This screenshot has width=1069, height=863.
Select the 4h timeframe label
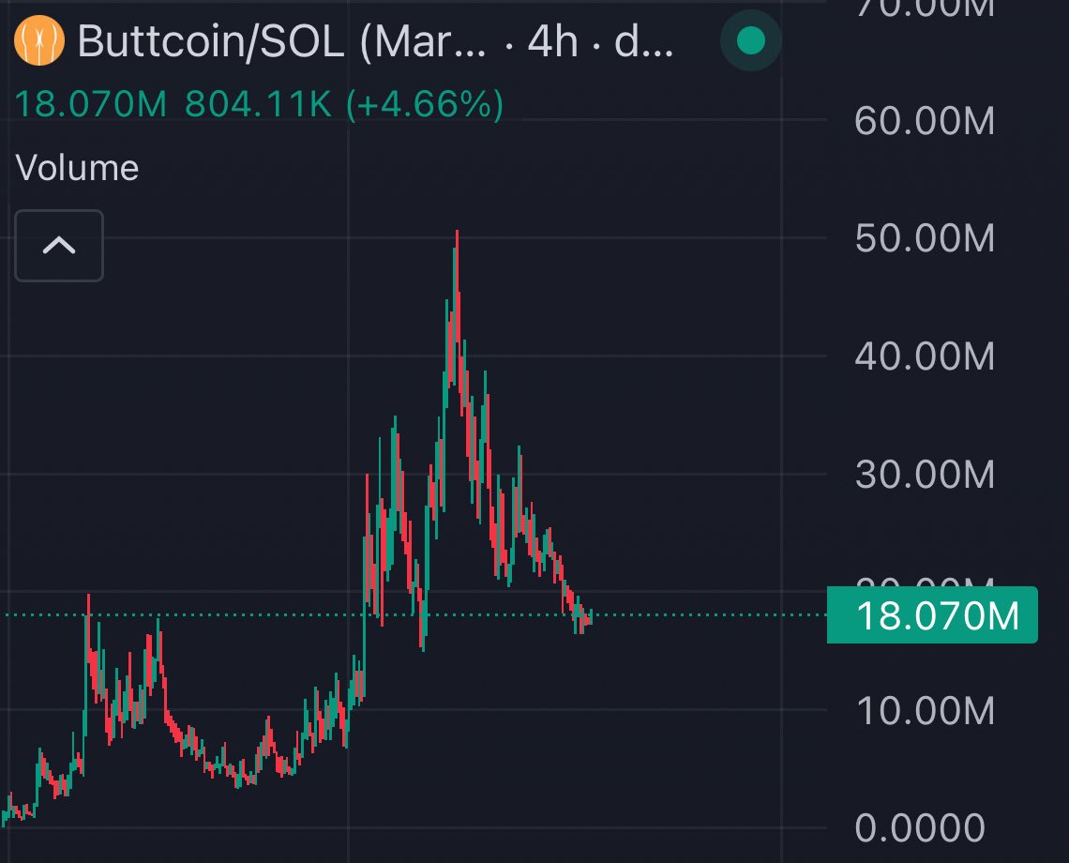coord(553,41)
